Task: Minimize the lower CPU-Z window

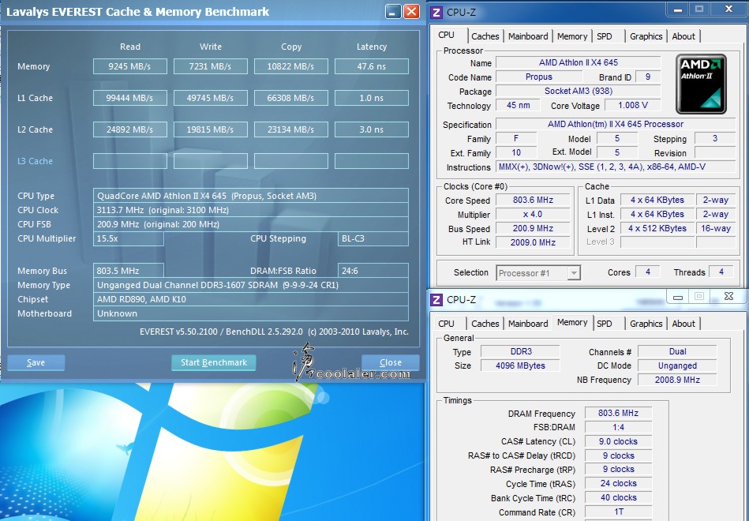Action: (x=678, y=297)
